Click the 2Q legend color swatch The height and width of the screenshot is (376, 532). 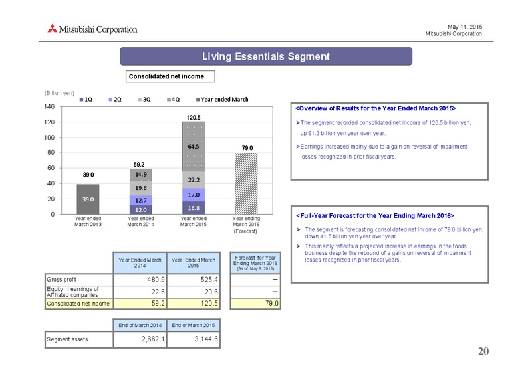coord(110,100)
